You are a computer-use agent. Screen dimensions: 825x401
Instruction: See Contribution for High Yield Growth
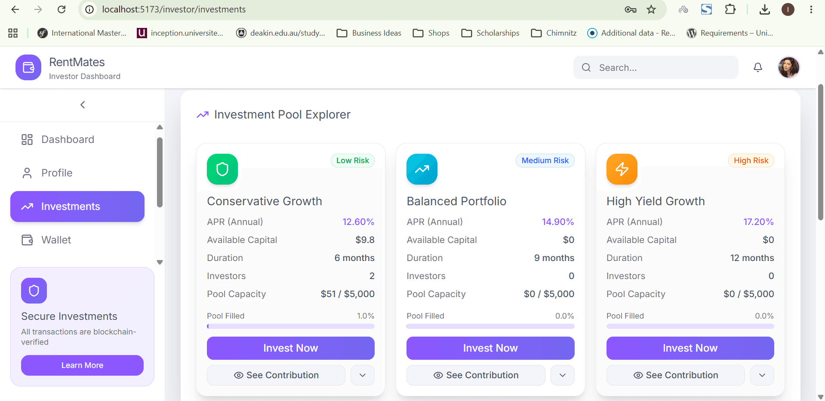(x=676, y=375)
